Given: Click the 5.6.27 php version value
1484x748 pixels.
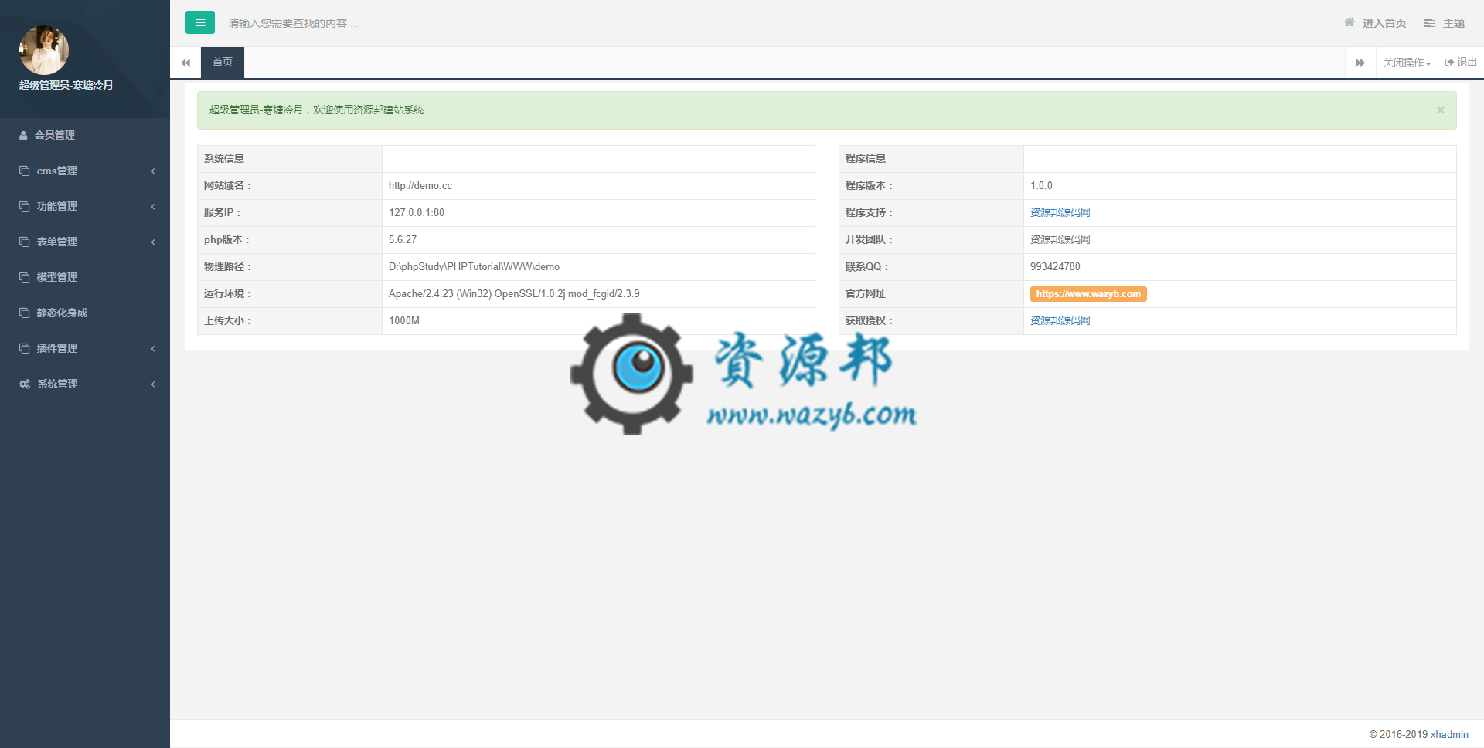Looking at the screenshot, I should (403, 239).
